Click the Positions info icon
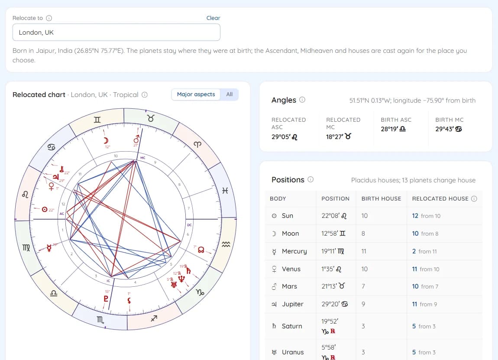Viewport: 498px width, 360px height. coord(310,179)
